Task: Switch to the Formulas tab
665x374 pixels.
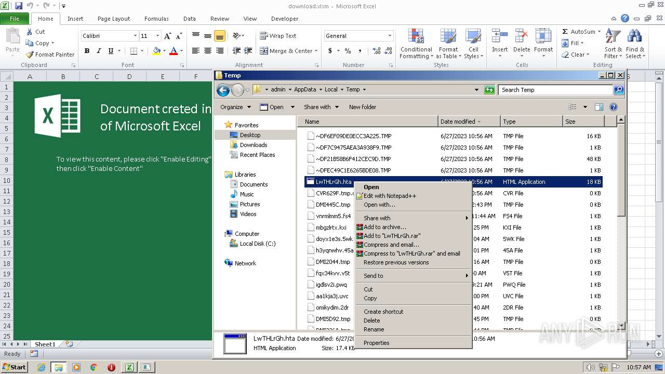Action: 156,19
